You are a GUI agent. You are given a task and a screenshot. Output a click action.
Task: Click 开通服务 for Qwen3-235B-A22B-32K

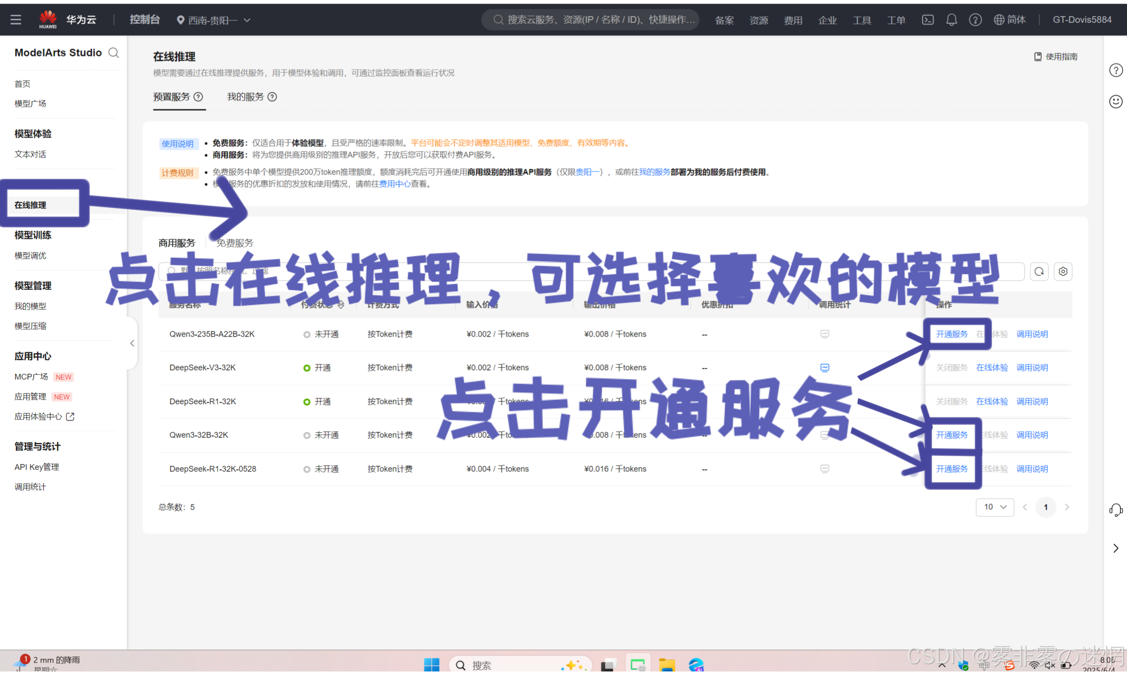pyautogui.click(x=951, y=334)
